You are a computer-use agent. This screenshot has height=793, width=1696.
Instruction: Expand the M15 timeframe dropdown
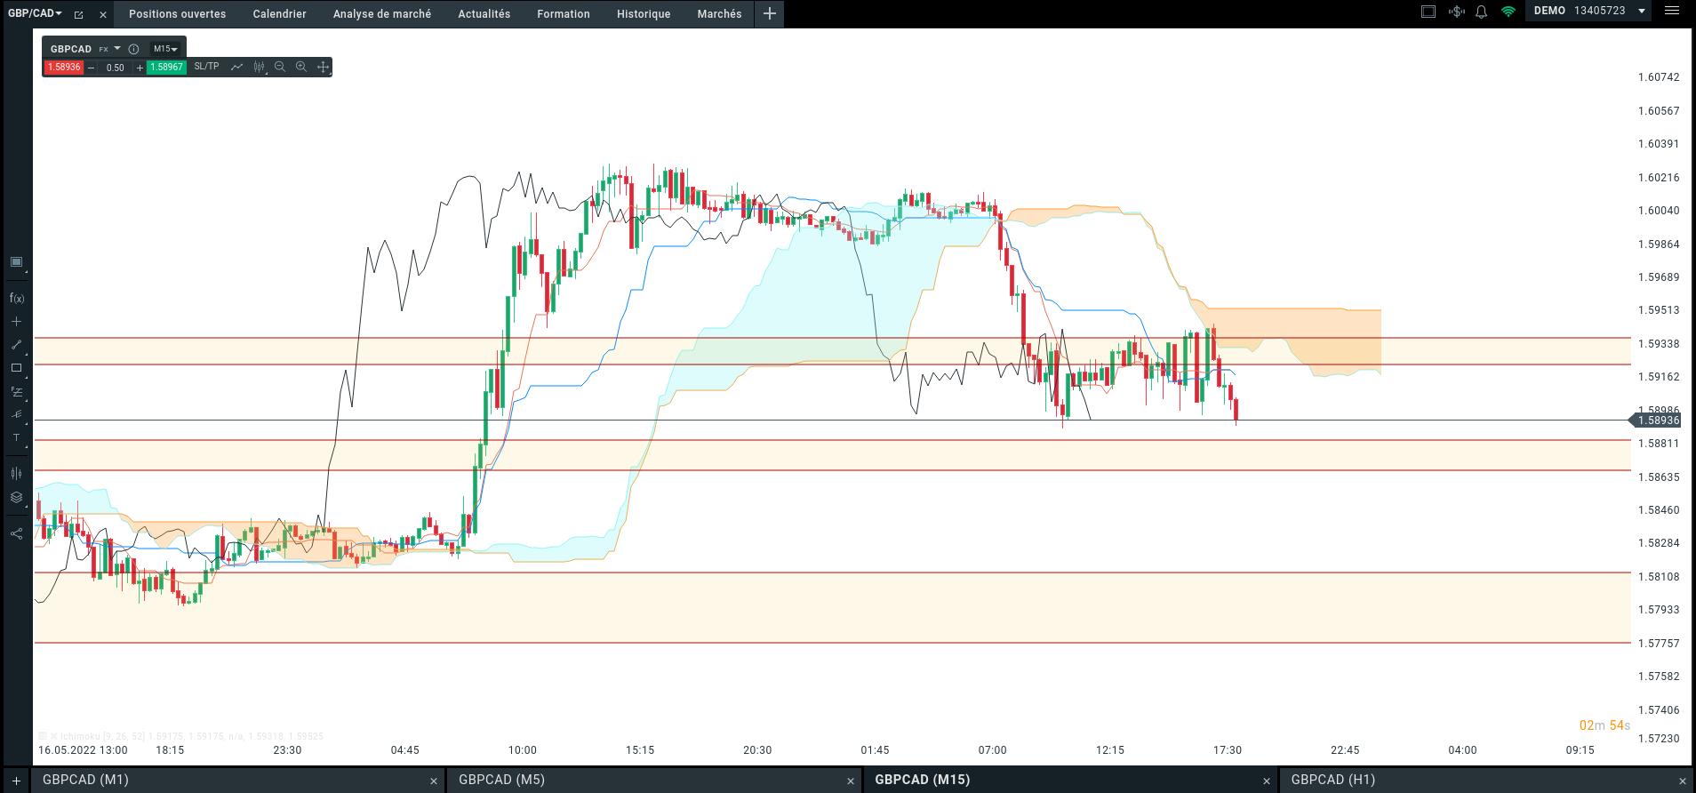click(x=165, y=49)
